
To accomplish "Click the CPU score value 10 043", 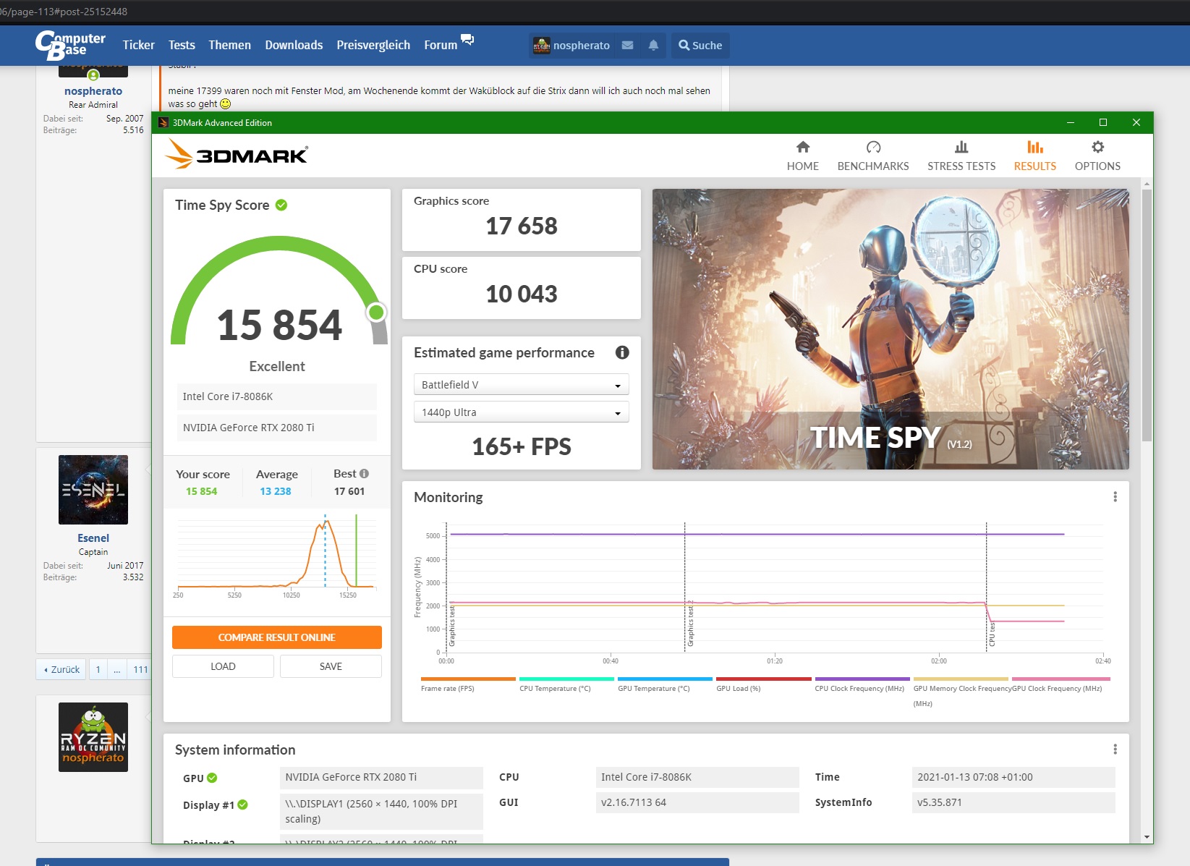I will [x=522, y=294].
